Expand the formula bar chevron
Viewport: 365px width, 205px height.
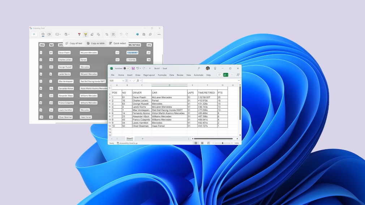[x=239, y=80]
